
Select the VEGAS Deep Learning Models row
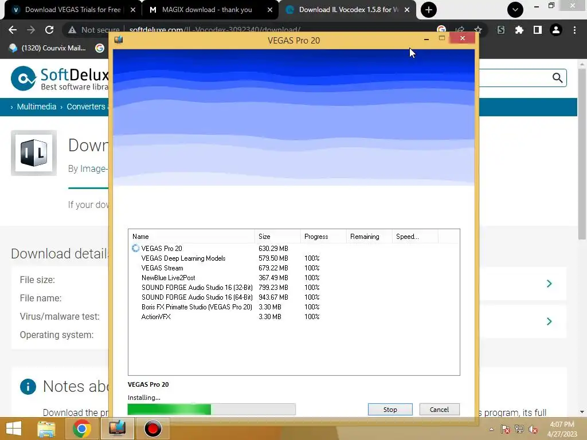(294, 258)
